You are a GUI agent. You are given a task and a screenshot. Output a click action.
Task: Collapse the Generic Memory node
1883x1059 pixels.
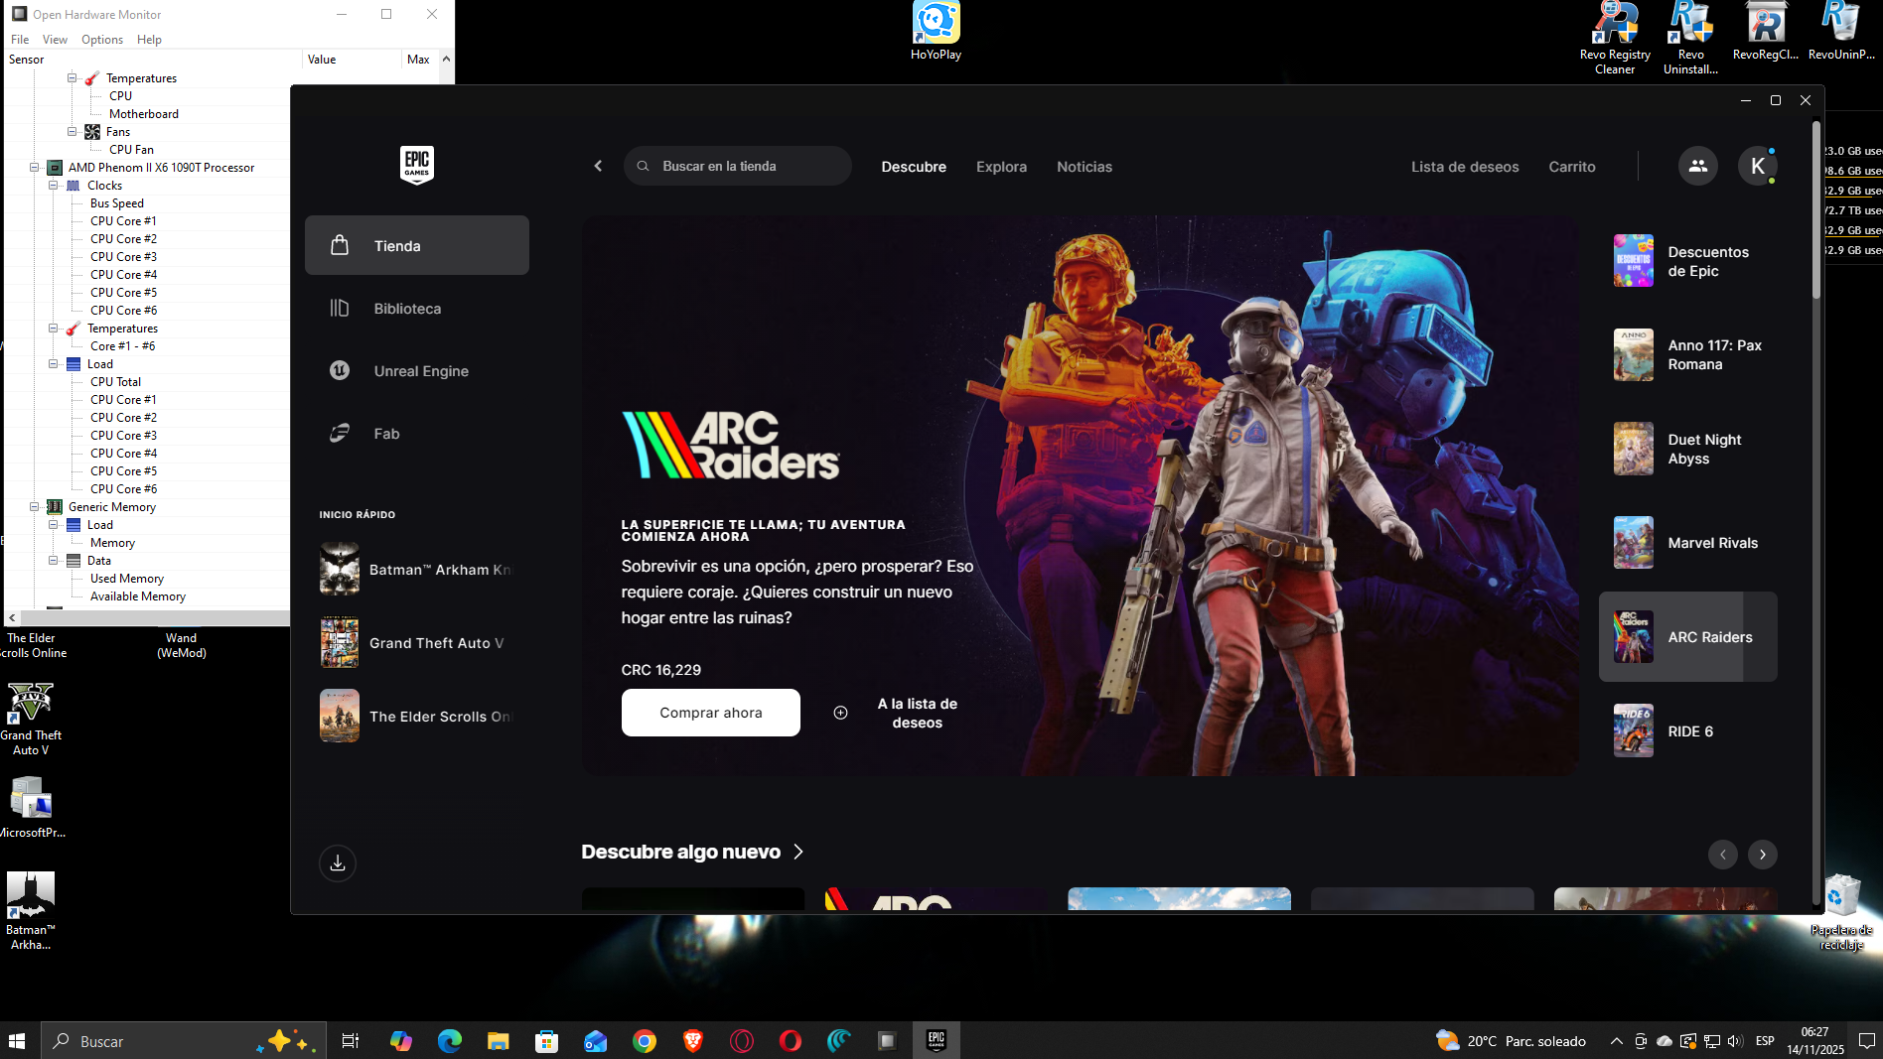click(34, 506)
